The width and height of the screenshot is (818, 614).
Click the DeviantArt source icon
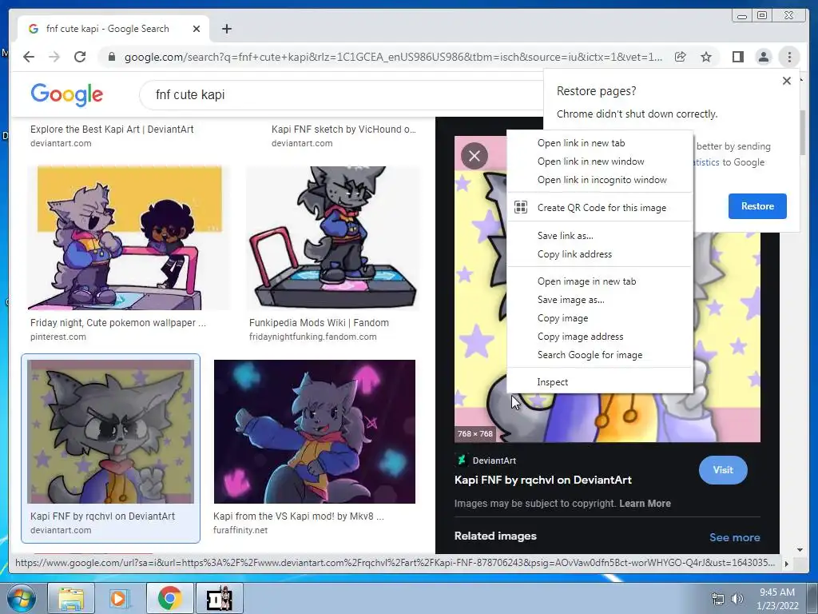pos(461,460)
